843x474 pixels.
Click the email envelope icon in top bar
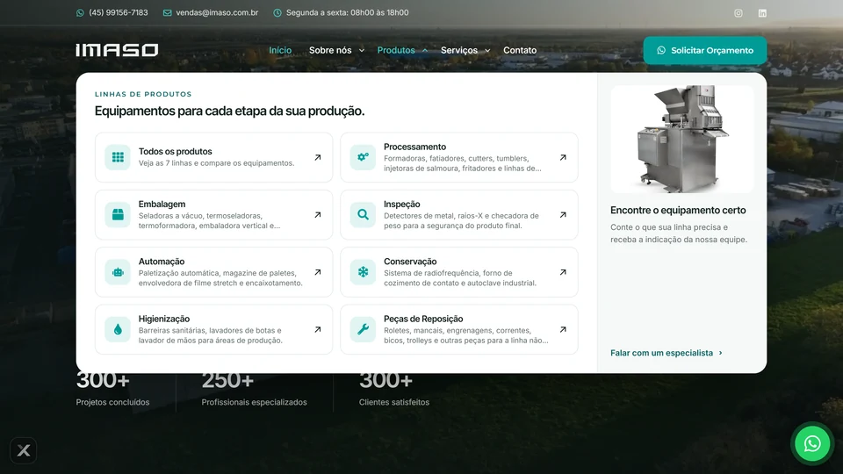click(x=167, y=13)
